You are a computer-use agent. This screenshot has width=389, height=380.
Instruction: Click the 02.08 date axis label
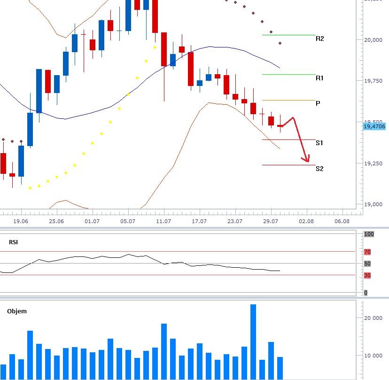[x=306, y=221]
